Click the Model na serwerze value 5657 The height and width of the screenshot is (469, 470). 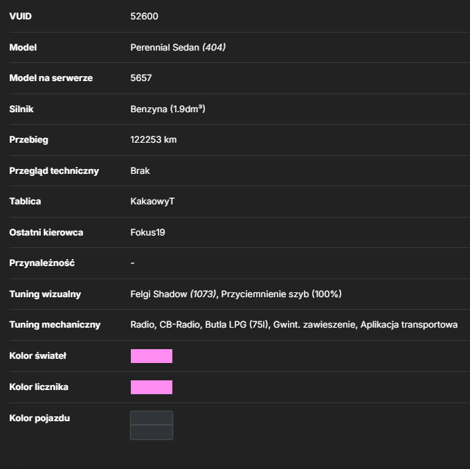141,78
